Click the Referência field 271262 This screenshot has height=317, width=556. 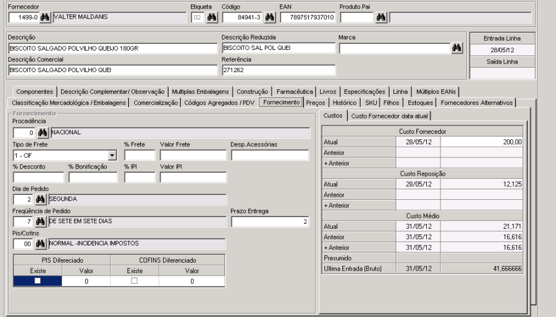[x=279, y=70]
